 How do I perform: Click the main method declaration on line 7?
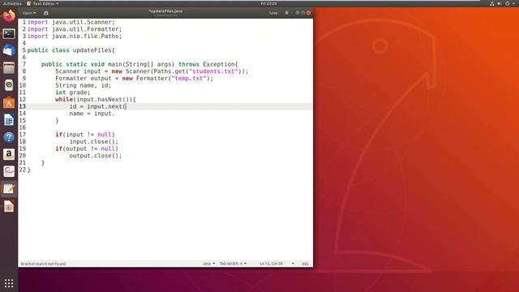pos(139,64)
